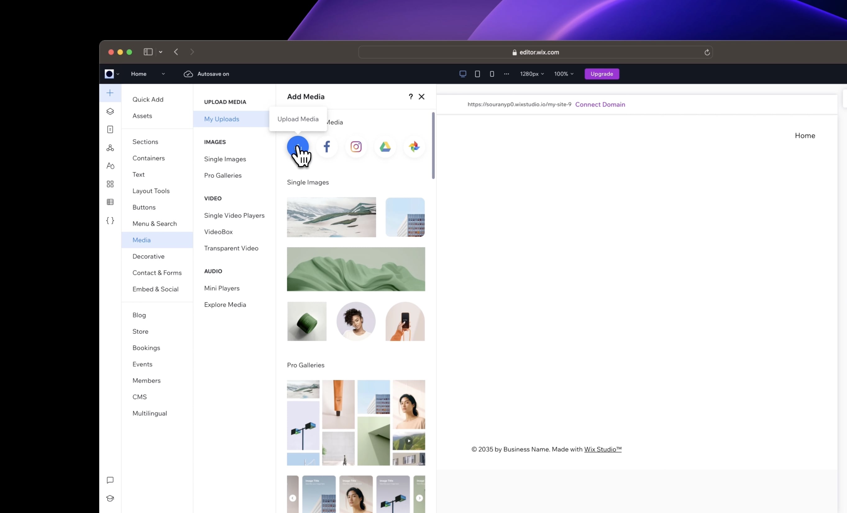Expand Safari sidebar options chevron
Viewport: 847px width, 513px height.
pos(161,52)
